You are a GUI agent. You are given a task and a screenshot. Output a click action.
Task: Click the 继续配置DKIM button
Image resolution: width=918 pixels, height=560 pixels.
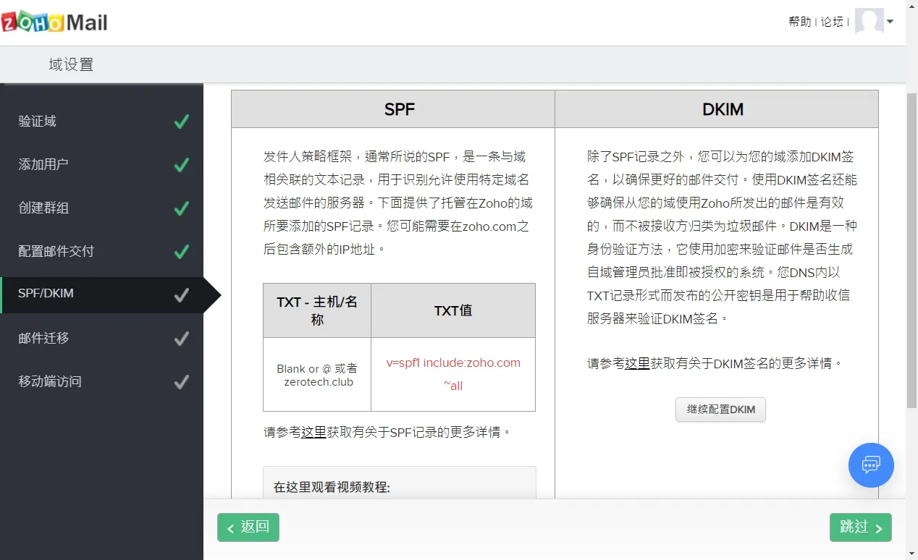tap(720, 410)
